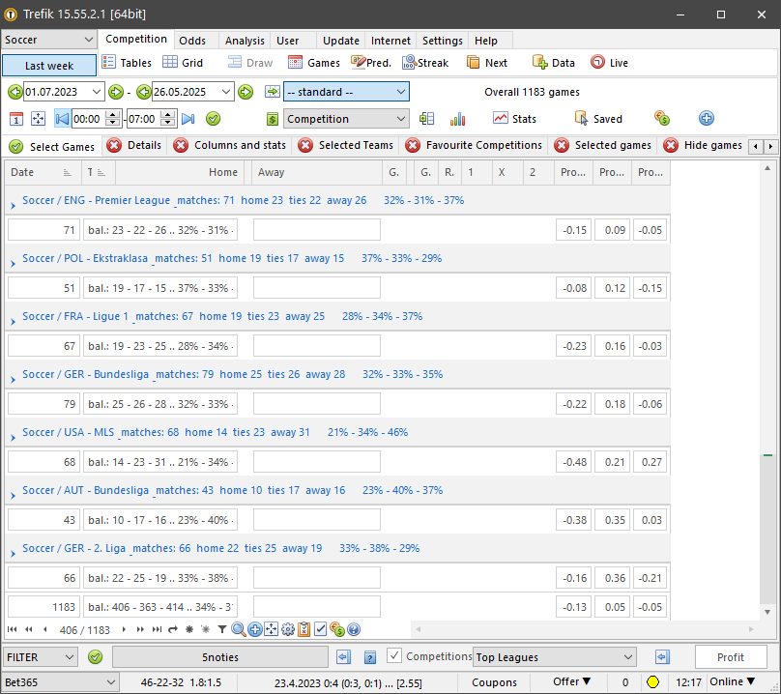The height and width of the screenshot is (694, 781).
Task: Click the Profit button
Action: coord(730,657)
